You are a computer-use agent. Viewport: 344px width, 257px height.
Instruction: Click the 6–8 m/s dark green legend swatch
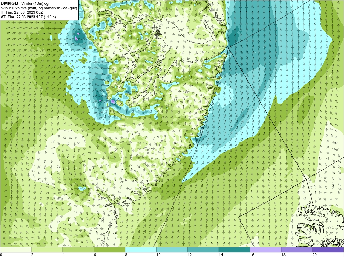pyautogui.click(x=109, y=249)
